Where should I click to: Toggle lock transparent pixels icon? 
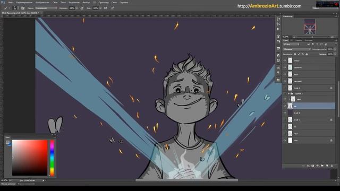pos(295,54)
